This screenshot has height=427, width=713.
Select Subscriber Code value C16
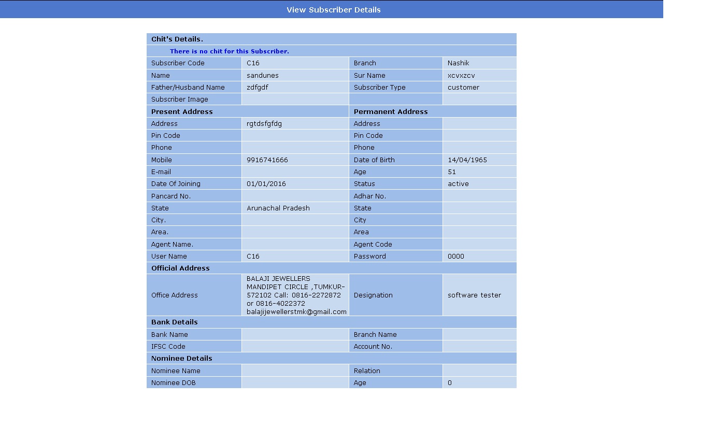point(253,63)
